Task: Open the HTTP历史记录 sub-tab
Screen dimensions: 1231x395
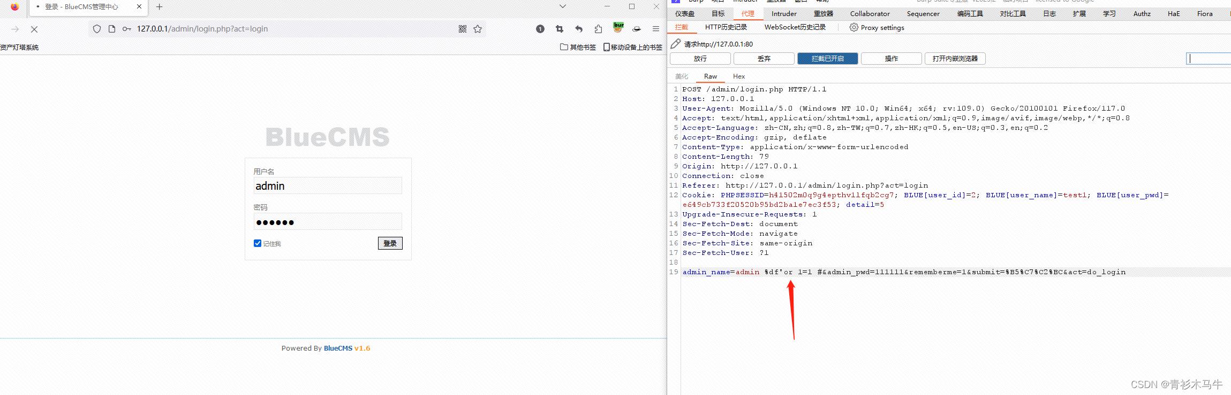Action: [726, 27]
